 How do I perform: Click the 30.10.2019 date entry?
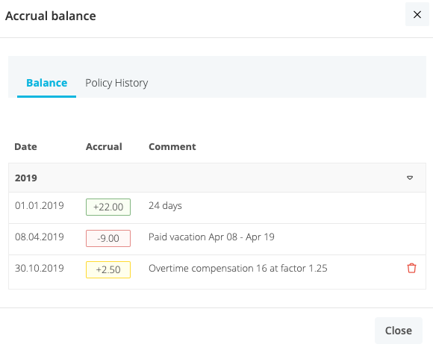pyautogui.click(x=40, y=269)
